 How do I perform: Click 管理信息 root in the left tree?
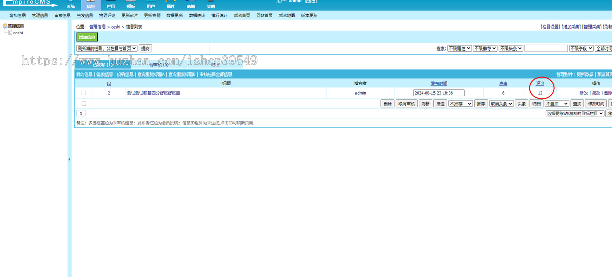[x=16, y=26]
